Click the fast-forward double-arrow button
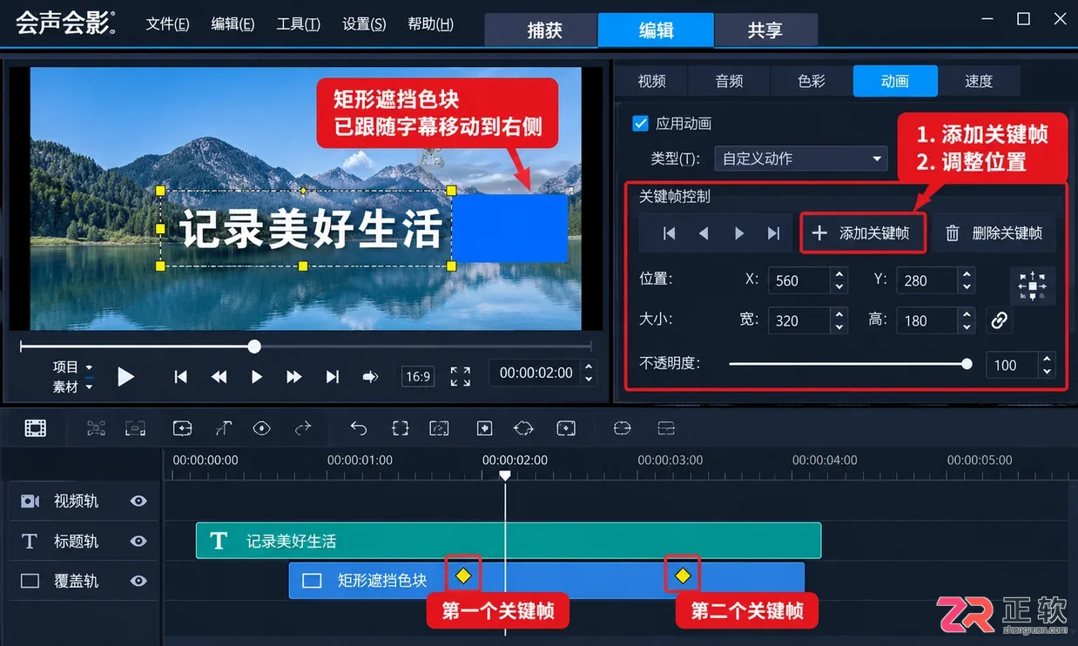 (294, 376)
